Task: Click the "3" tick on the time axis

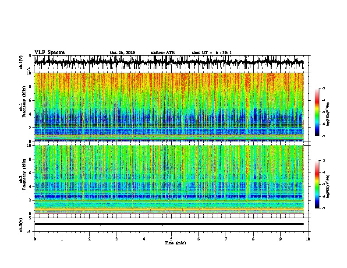Action: 117,239
